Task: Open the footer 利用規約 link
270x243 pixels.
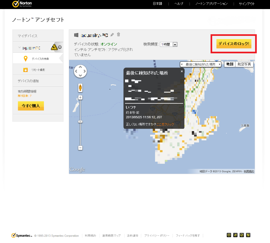Action: (x=90, y=236)
